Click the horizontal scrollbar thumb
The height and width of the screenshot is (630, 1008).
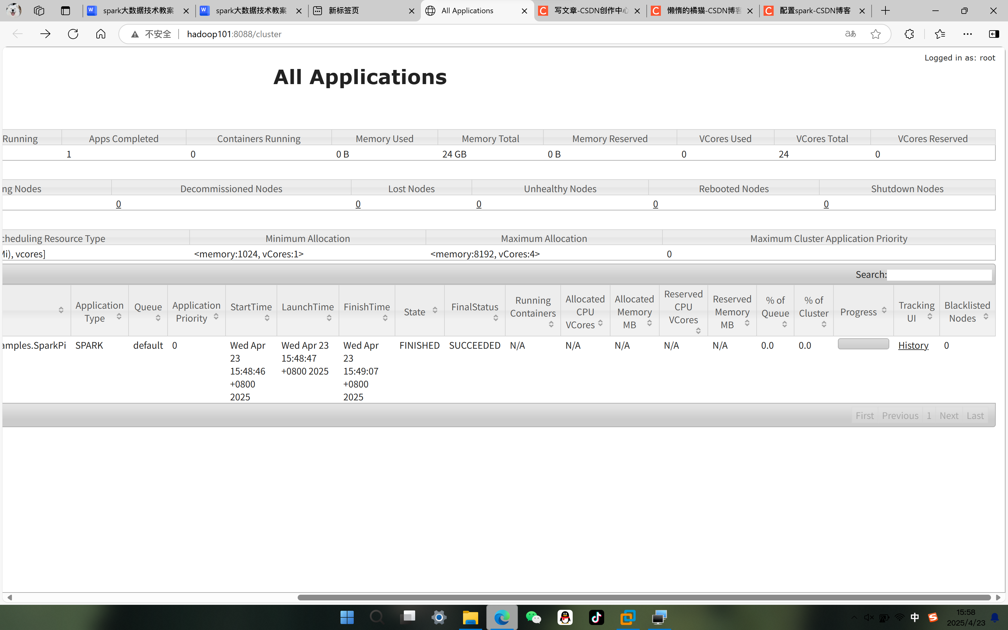644,598
